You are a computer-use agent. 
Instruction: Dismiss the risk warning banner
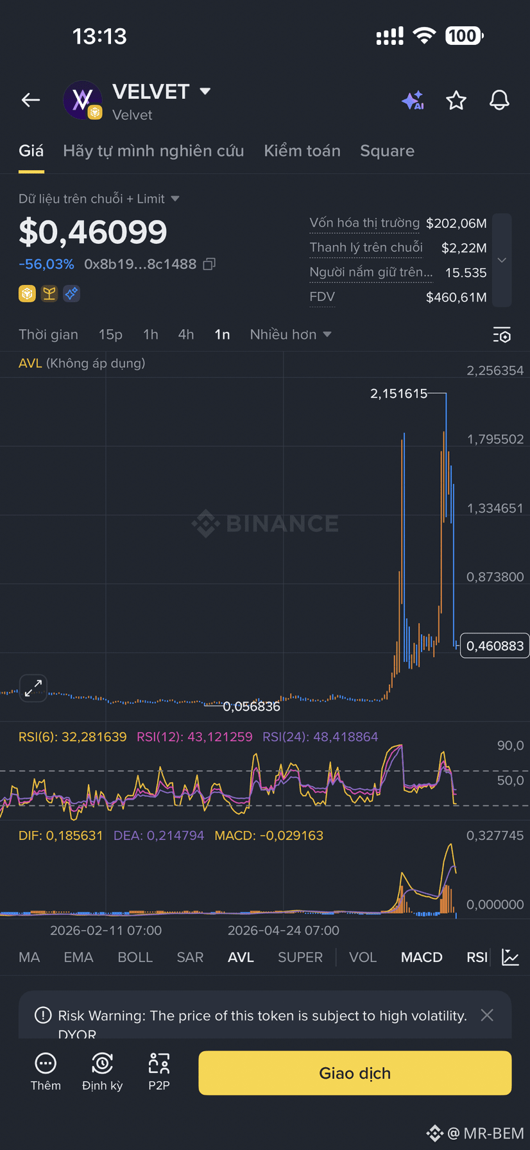tap(487, 1015)
